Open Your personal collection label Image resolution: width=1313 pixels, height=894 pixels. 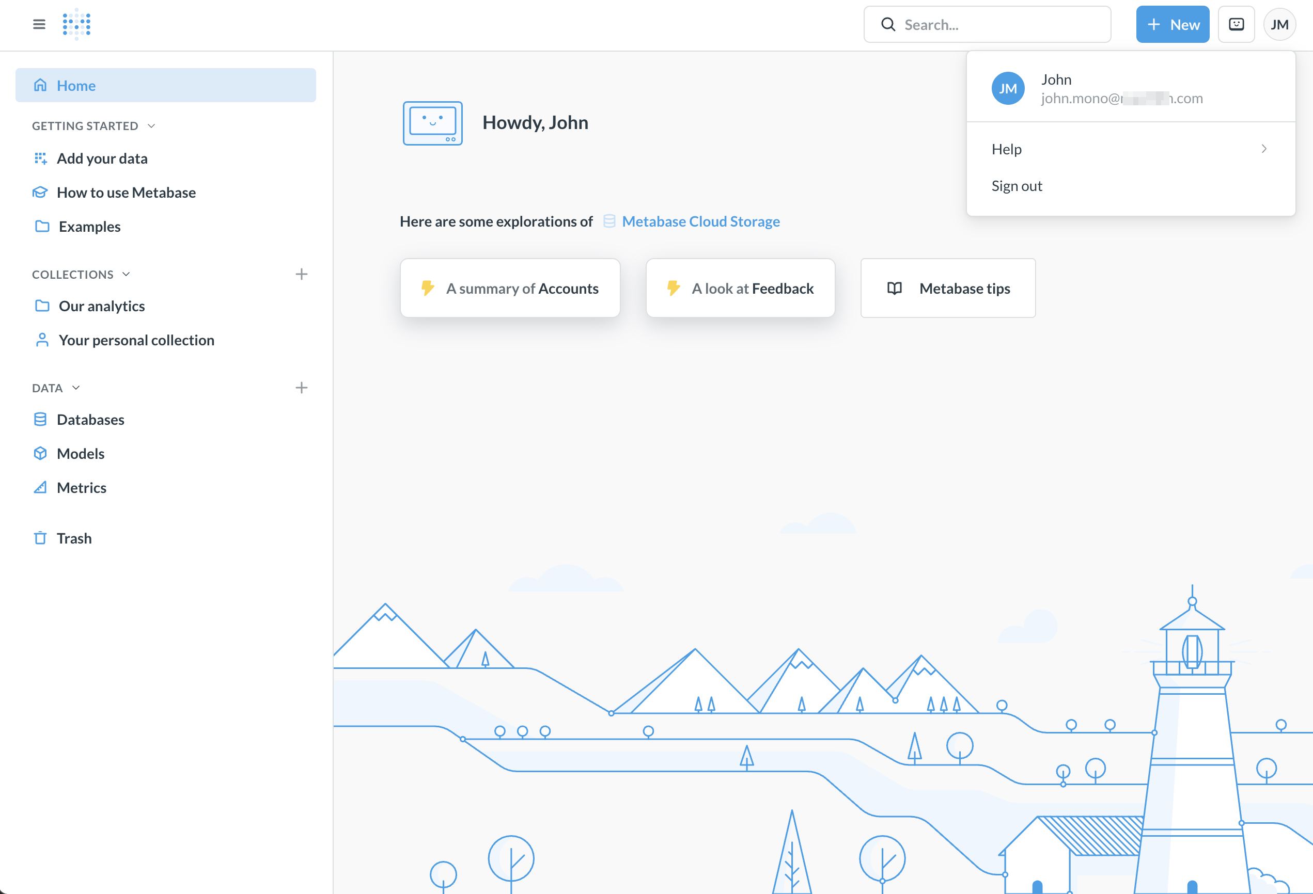137,340
